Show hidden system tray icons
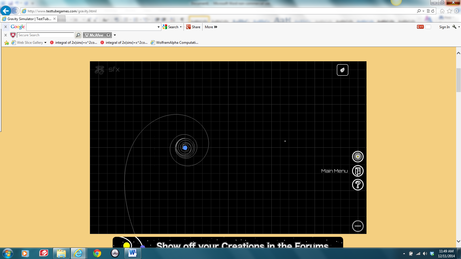 point(404,254)
